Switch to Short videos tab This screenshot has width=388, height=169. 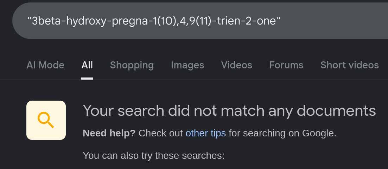(x=349, y=65)
